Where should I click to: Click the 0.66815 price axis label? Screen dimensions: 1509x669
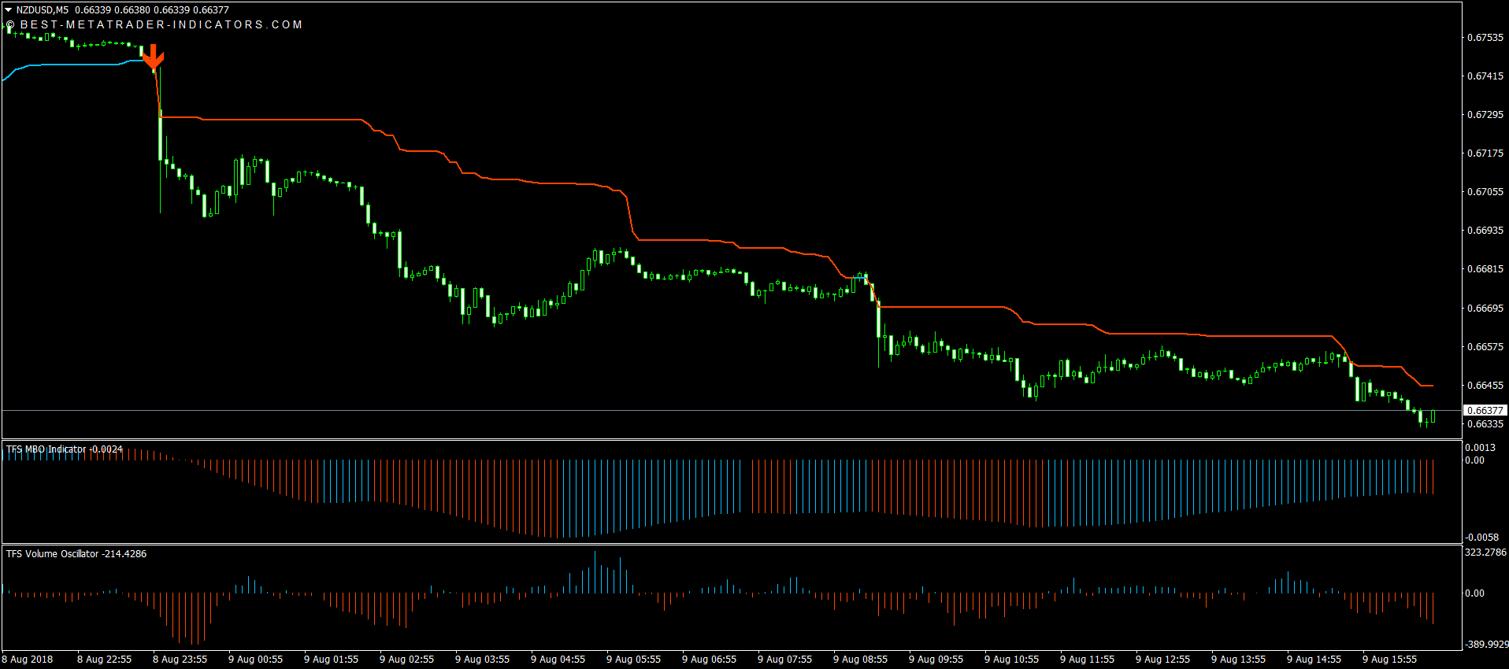(1485, 268)
